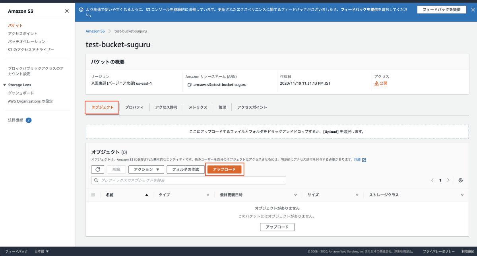Viewport: 477px width, 256px height.
Task: Sort the サイズ column arrow
Action: click(357, 195)
